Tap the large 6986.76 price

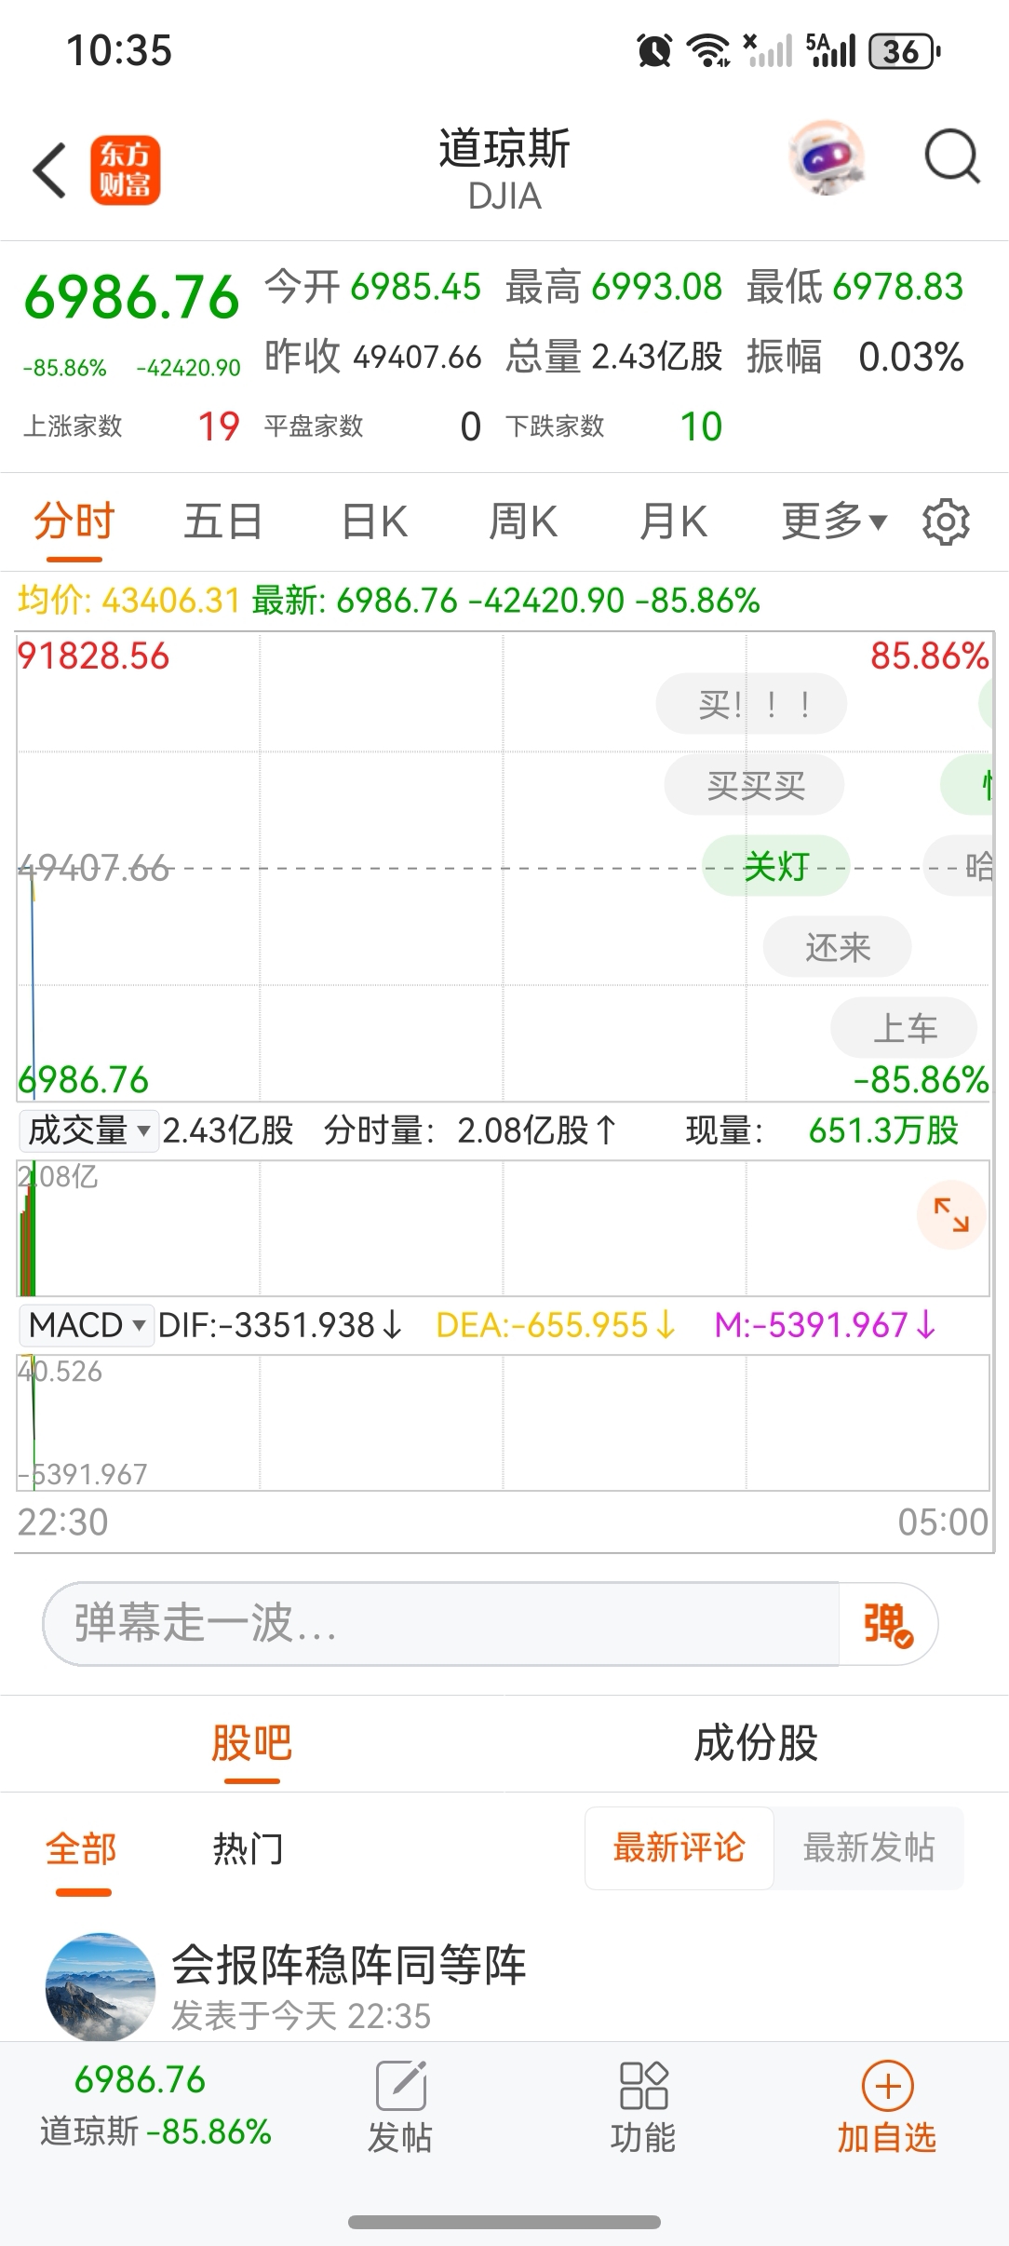tap(132, 298)
